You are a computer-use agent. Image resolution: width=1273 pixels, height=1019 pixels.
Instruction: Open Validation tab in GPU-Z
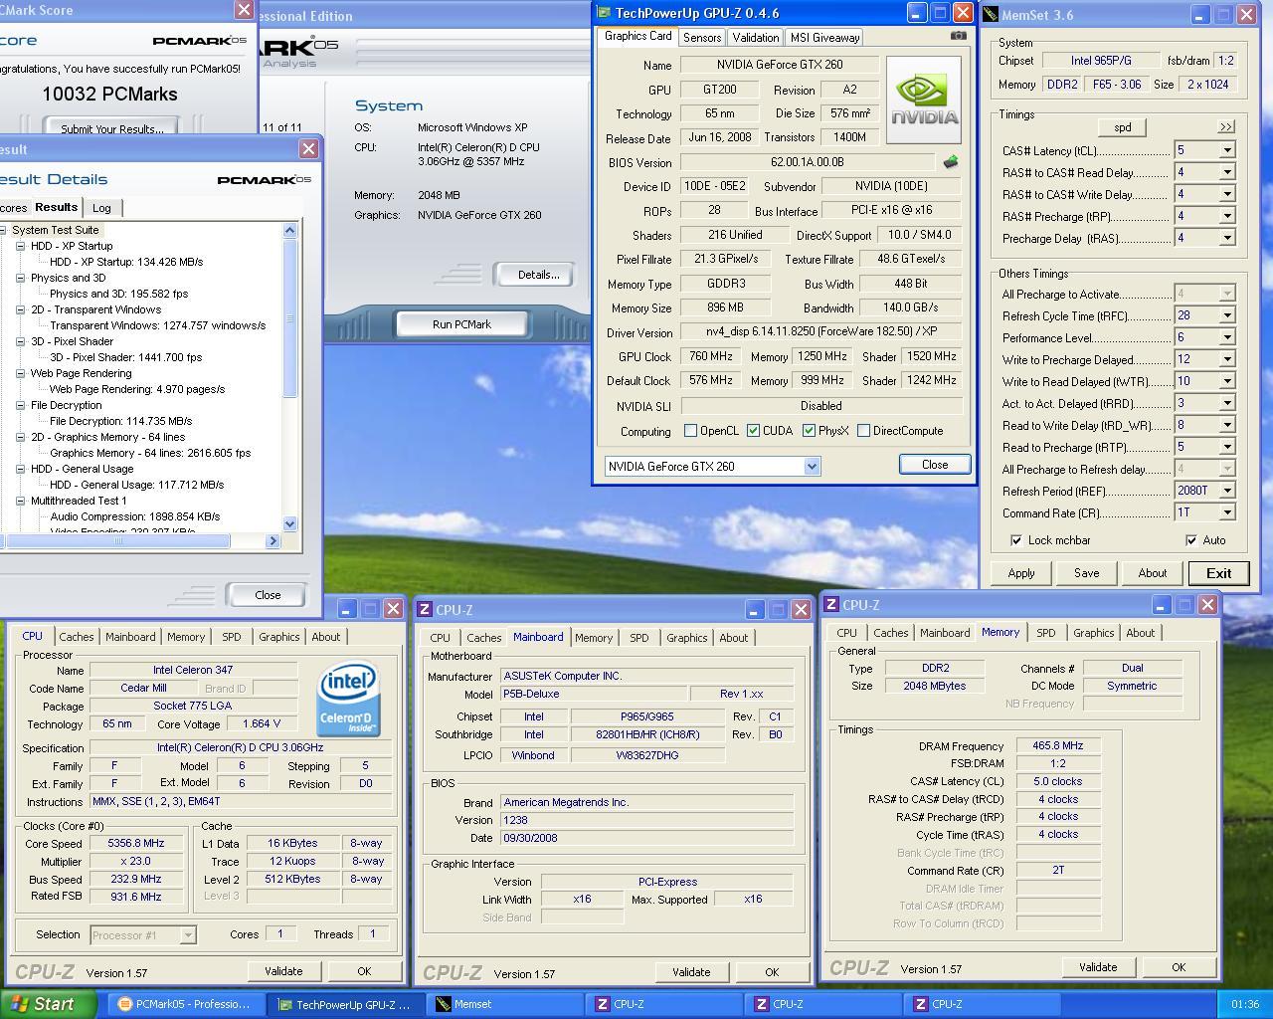[x=756, y=38]
